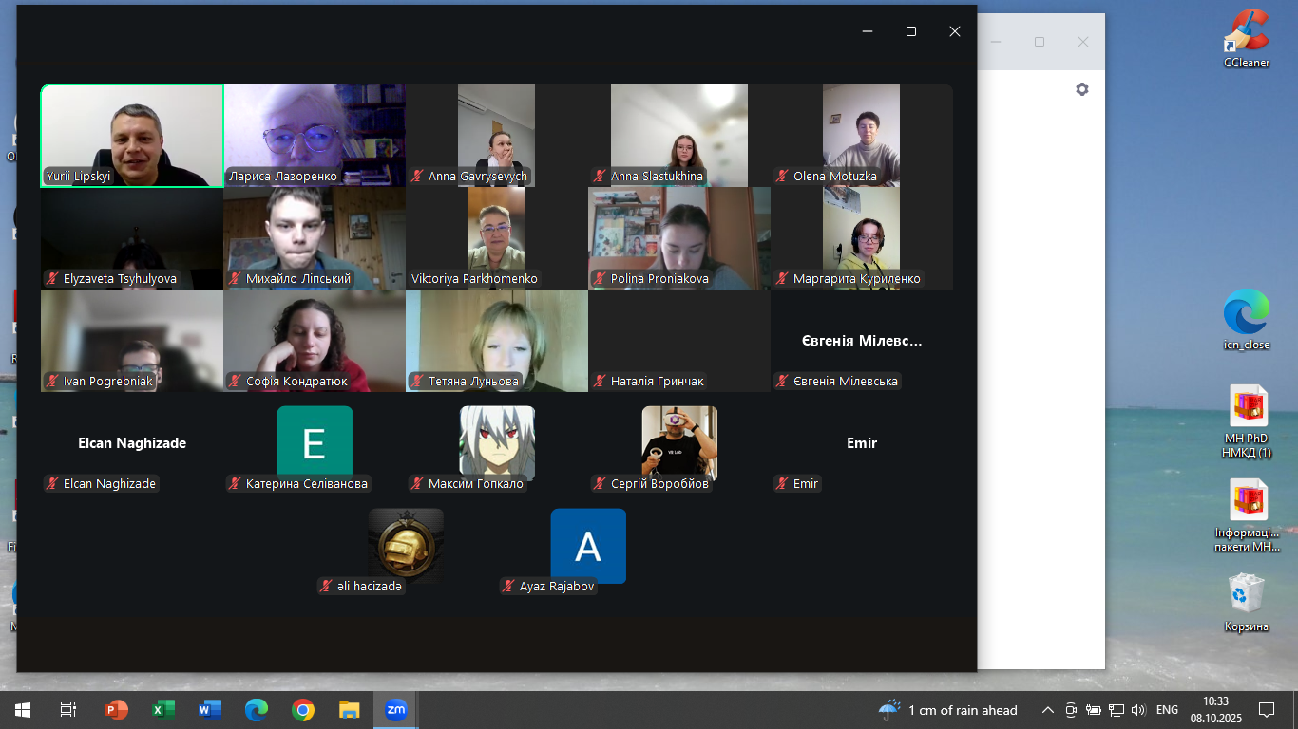Open the Task View button

tap(68, 710)
